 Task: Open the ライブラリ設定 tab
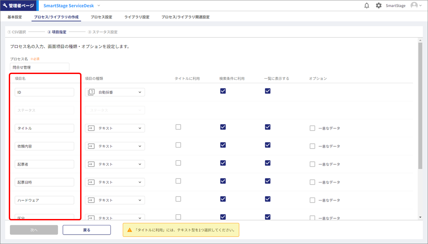point(137,17)
